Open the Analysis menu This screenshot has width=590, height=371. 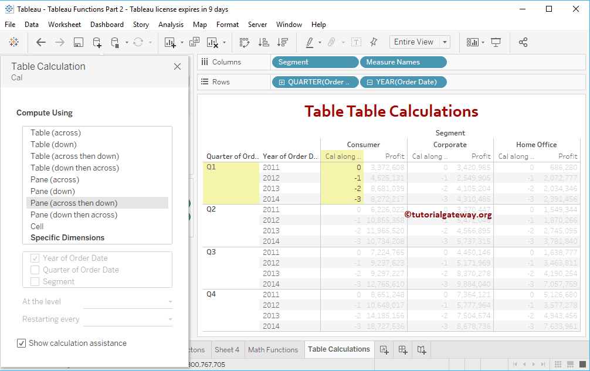tap(171, 25)
